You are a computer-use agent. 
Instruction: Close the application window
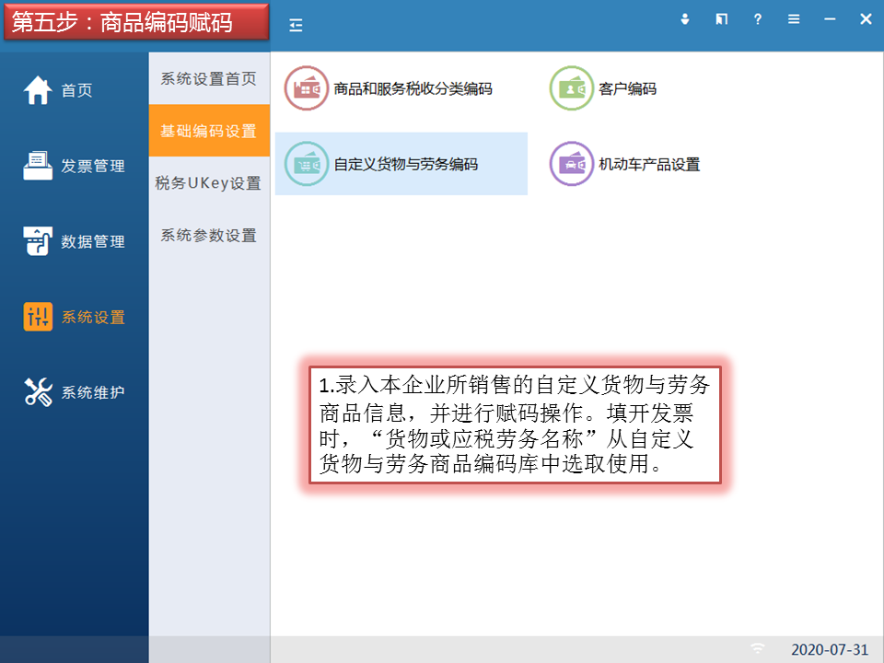click(866, 19)
